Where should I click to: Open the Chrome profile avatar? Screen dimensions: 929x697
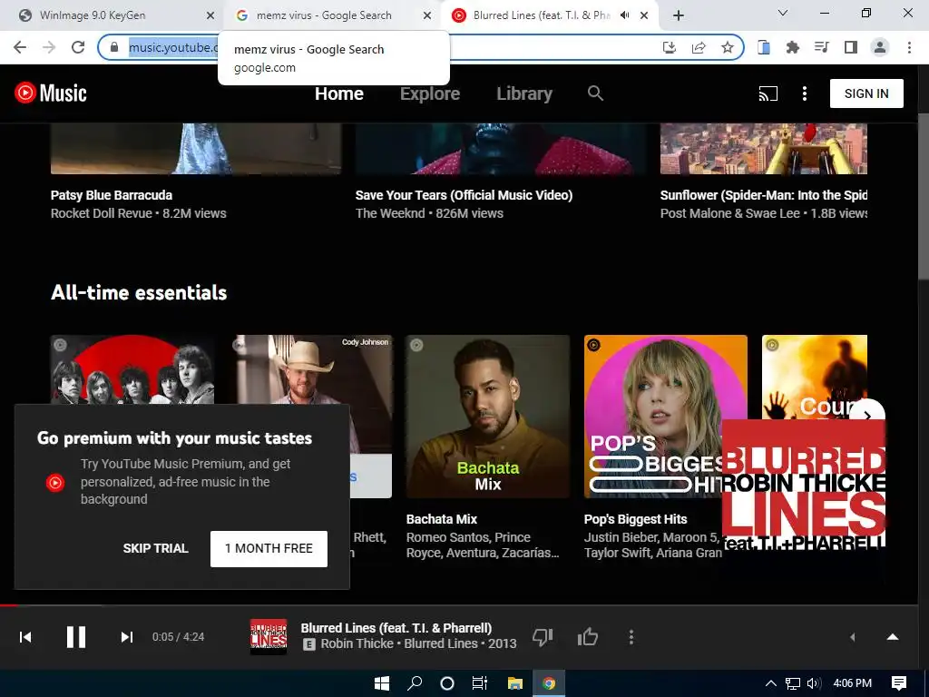(x=880, y=47)
